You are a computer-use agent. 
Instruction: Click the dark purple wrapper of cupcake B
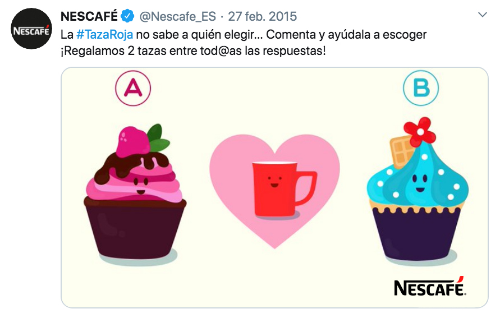(x=417, y=233)
